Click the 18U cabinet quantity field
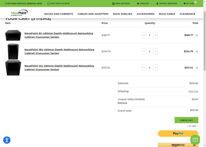This screenshot has width=206, height=147. pyautogui.click(x=150, y=51)
